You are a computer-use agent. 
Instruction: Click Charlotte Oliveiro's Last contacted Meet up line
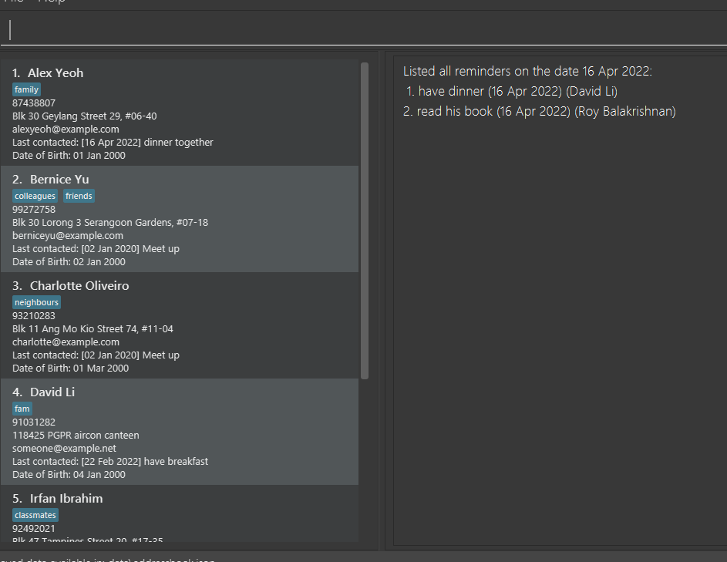(96, 355)
